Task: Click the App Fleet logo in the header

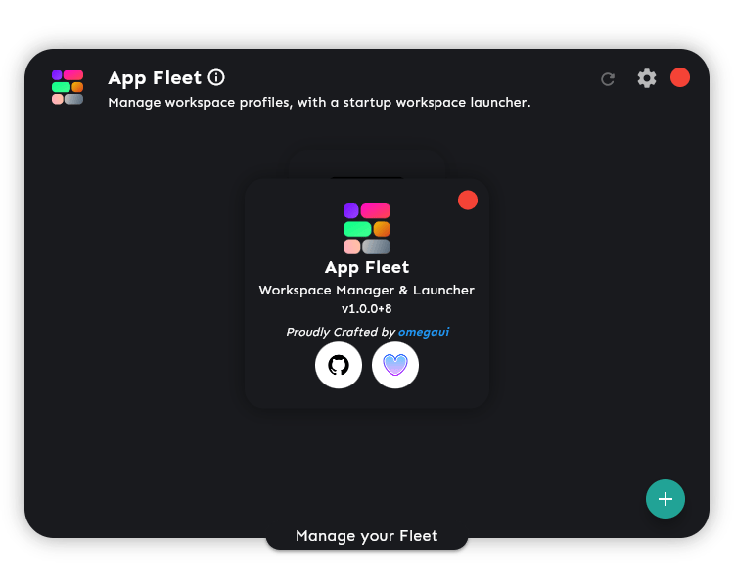Action: (x=68, y=87)
